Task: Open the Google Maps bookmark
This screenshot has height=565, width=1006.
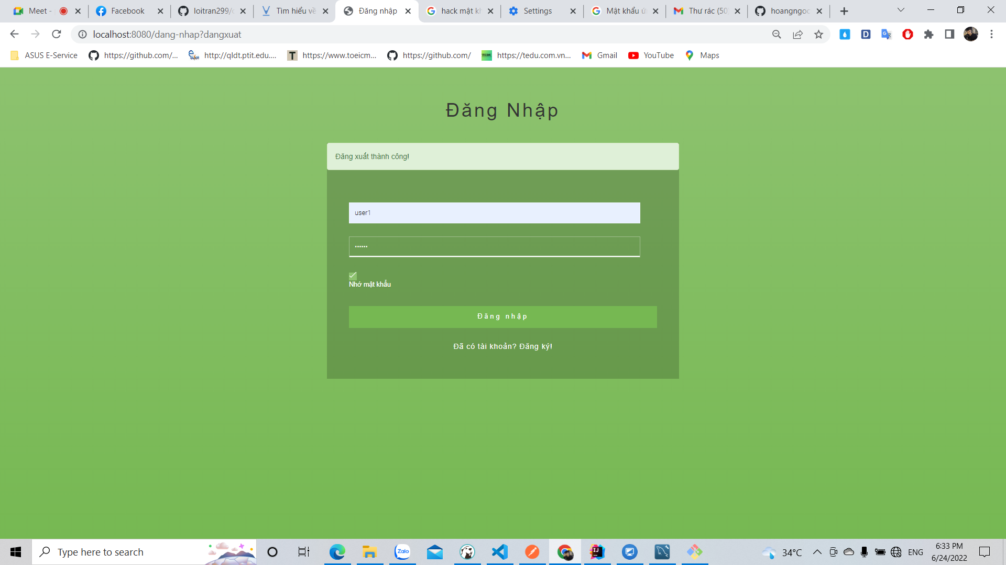Action: point(702,55)
